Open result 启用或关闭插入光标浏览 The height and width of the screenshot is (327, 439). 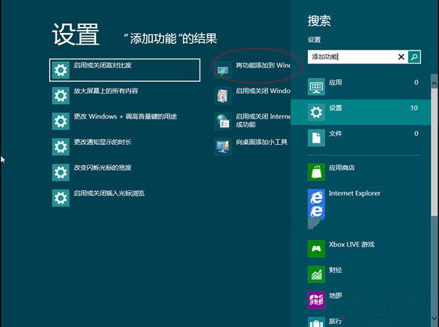[x=109, y=193]
